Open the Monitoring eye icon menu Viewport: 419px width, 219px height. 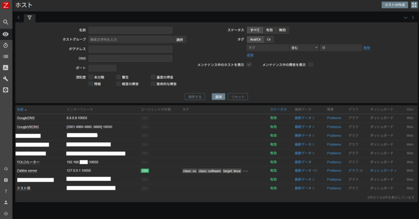[6, 34]
